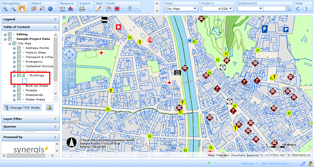This screenshot has height=167, width=314.
Task: Open the Geo Bookmarks menu
Action: [x=274, y=163]
